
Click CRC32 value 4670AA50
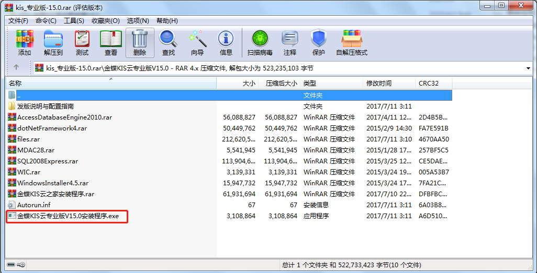click(x=434, y=139)
